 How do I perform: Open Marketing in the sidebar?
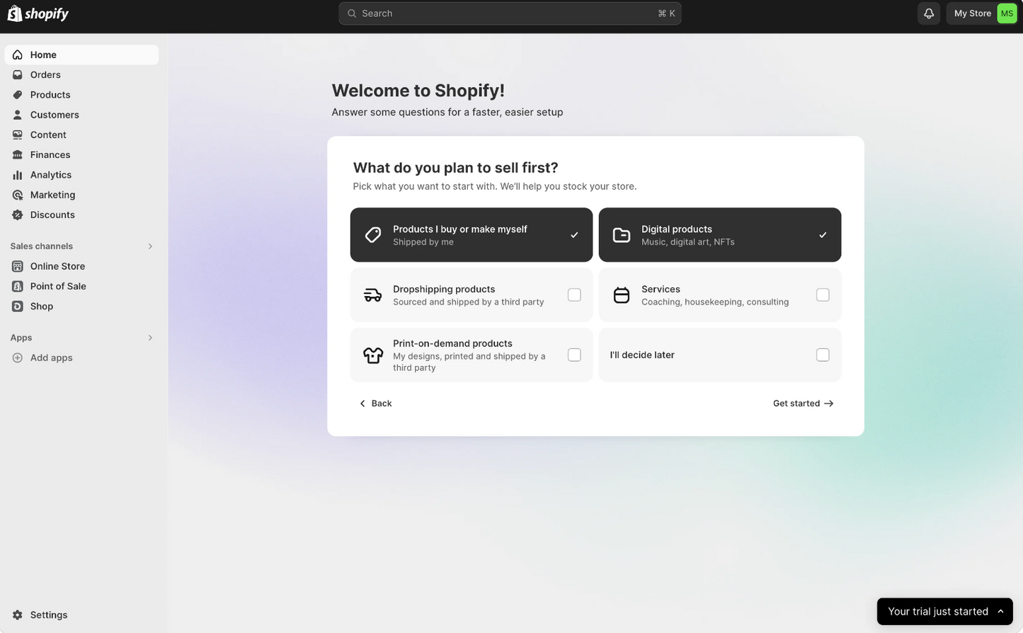click(x=81, y=195)
